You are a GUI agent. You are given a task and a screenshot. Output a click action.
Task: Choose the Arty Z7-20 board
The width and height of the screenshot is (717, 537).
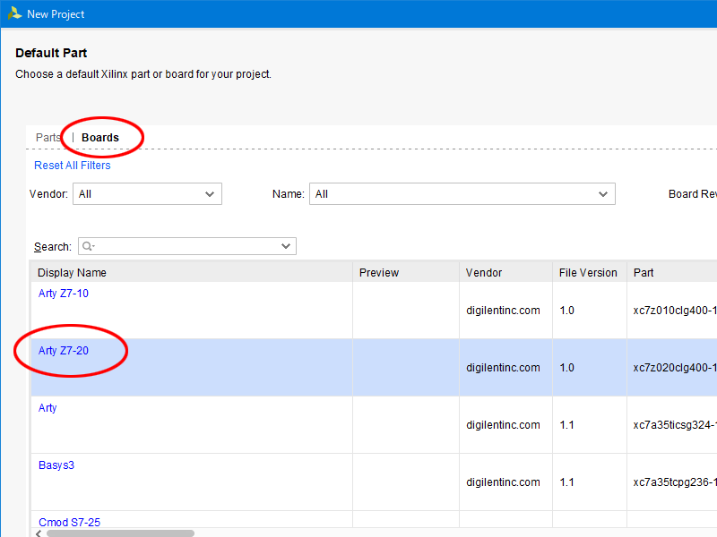[x=64, y=351]
